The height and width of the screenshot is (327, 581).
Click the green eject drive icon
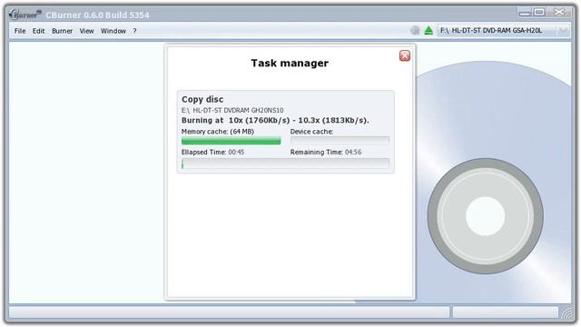click(428, 30)
